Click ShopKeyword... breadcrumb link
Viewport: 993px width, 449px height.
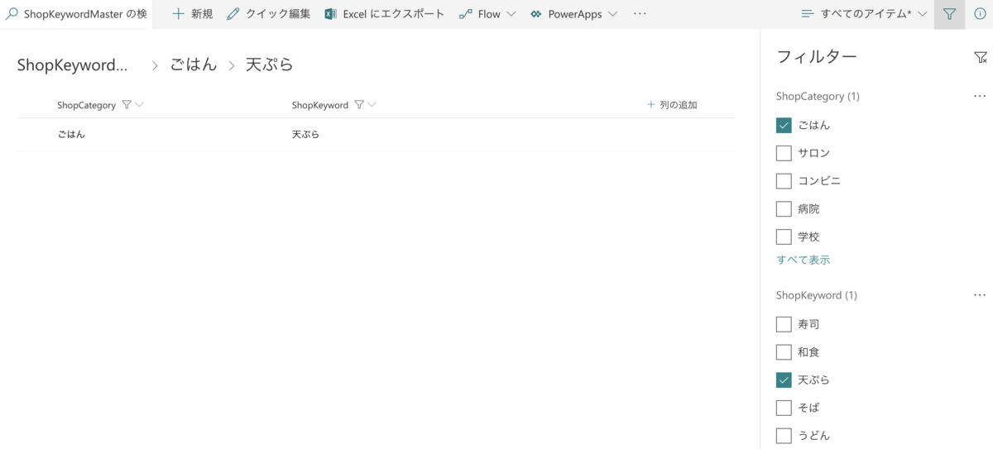(72, 64)
